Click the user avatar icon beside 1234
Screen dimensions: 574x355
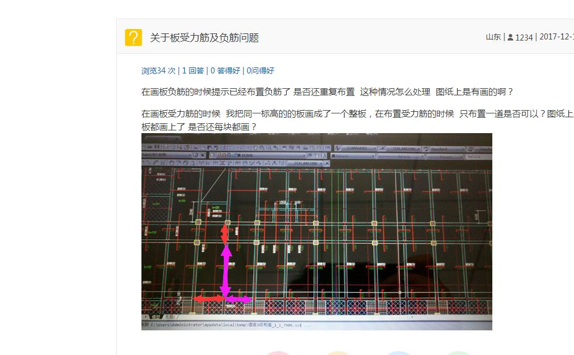[x=510, y=37]
